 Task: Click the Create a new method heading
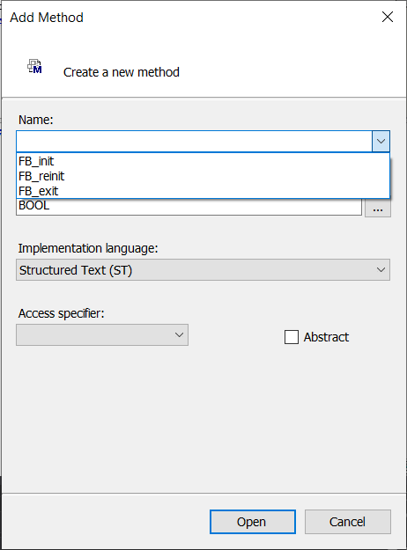click(x=122, y=72)
